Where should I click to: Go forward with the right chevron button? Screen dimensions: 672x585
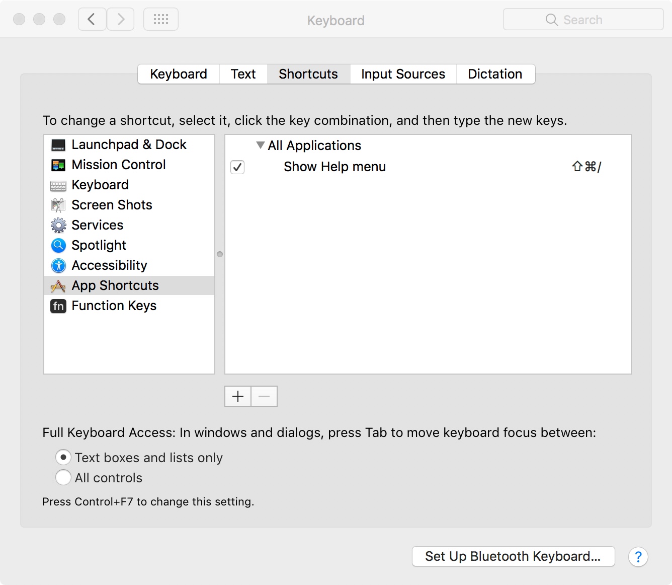click(x=121, y=20)
